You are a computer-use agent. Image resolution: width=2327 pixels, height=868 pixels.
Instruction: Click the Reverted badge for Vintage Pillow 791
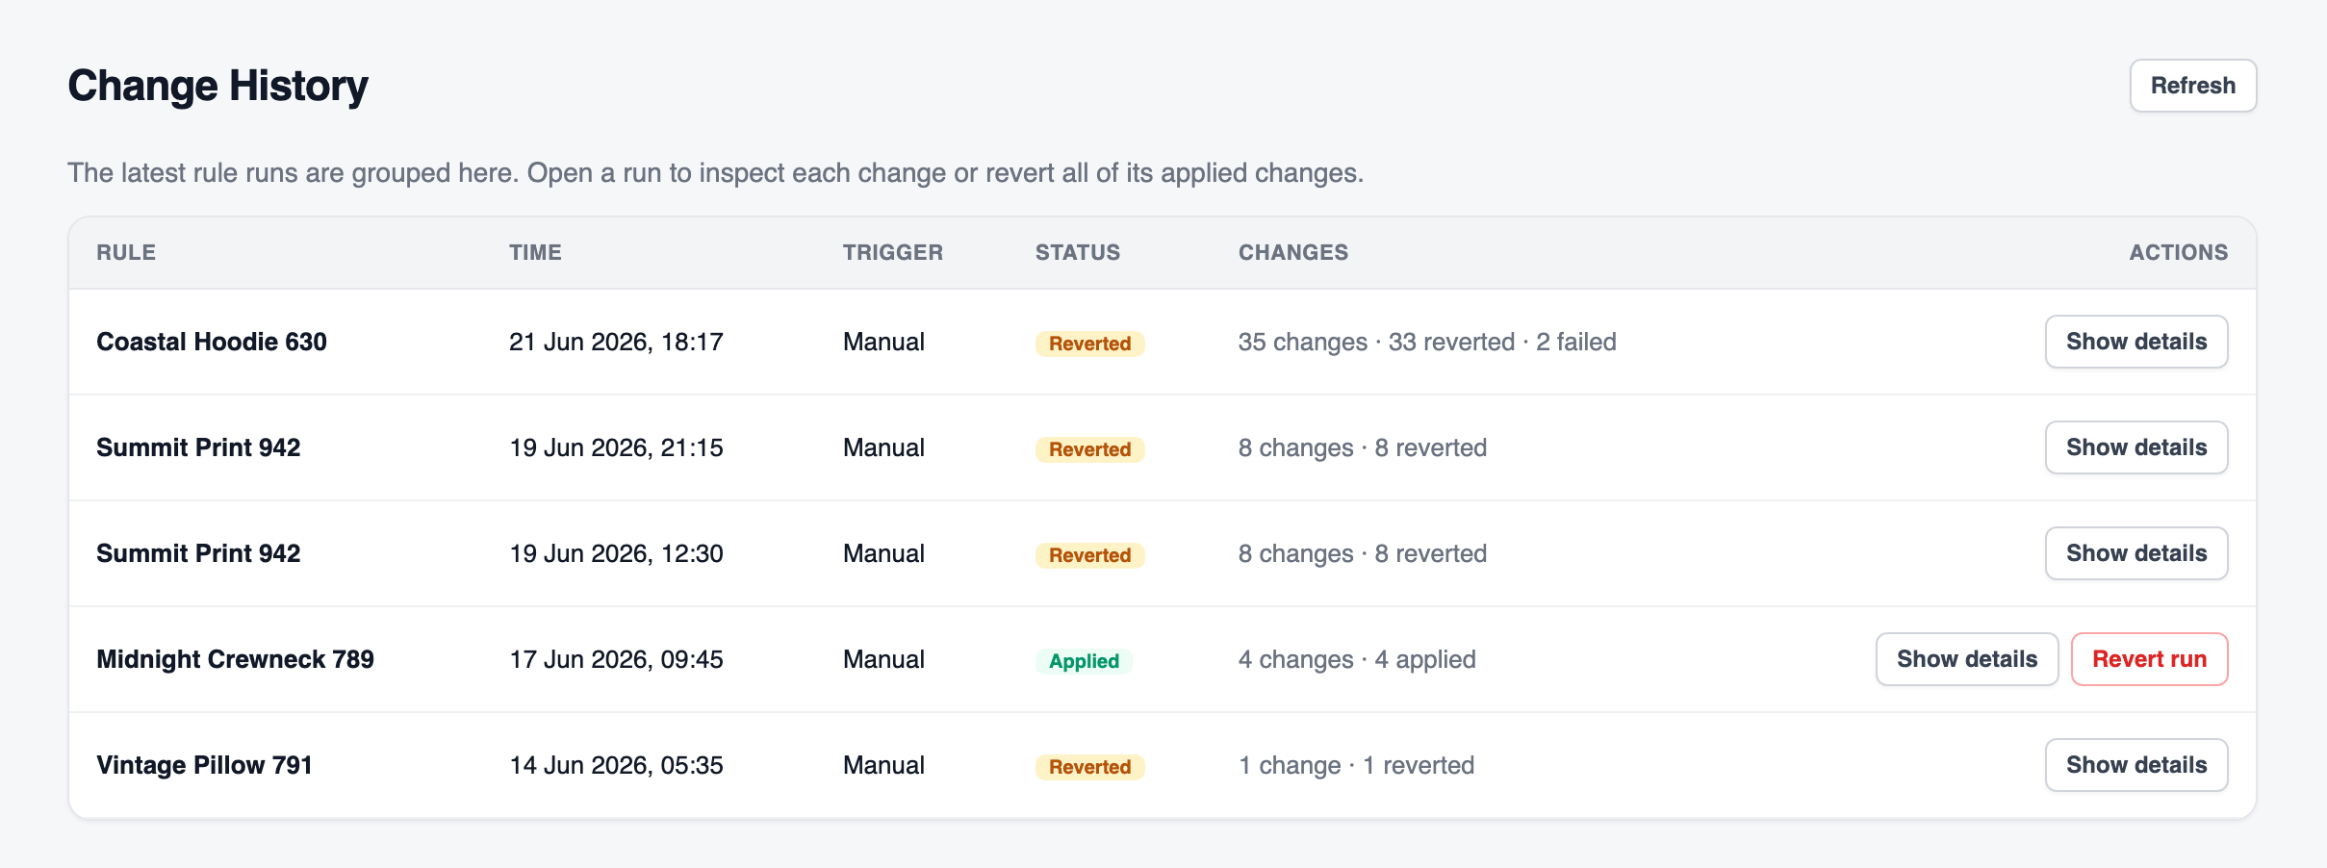coord(1089,767)
